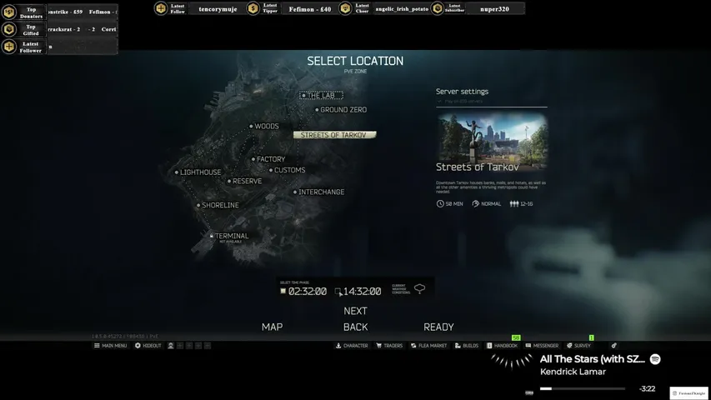Screen dimensions: 711x400
Task: Click the Top Donators badge icon
Action: pos(9,12)
